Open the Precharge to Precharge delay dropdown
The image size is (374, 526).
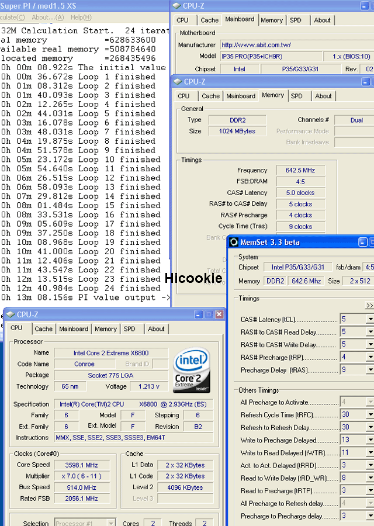point(370,515)
